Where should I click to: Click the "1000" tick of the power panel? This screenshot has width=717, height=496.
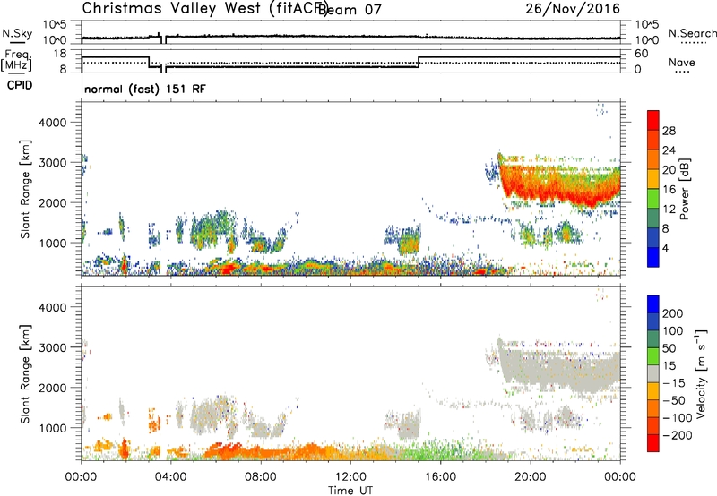coord(53,243)
